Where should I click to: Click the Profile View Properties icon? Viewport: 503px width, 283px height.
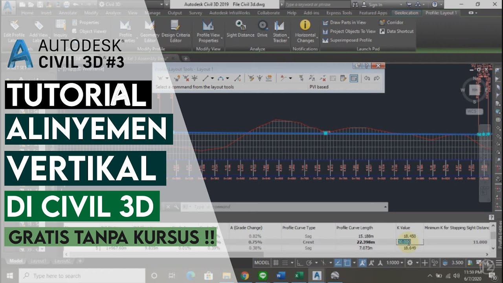(208, 26)
